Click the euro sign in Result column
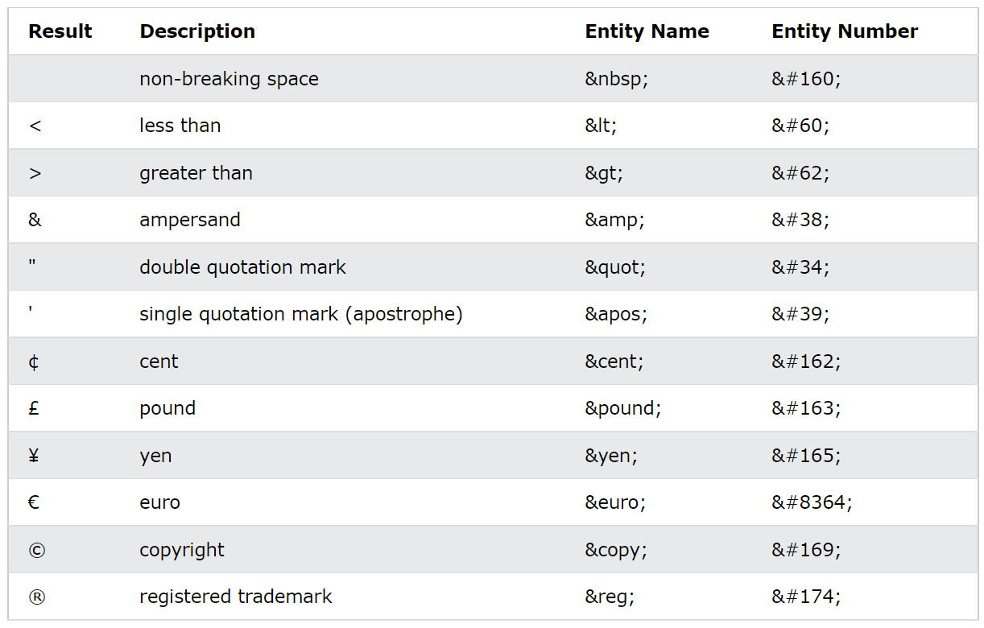The image size is (984, 628). [34, 502]
